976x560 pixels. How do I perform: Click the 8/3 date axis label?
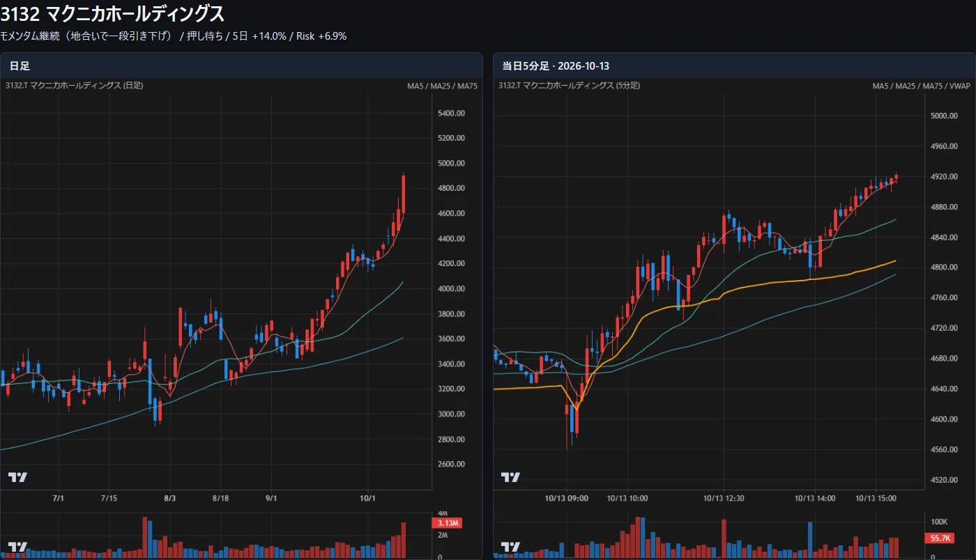pos(170,499)
